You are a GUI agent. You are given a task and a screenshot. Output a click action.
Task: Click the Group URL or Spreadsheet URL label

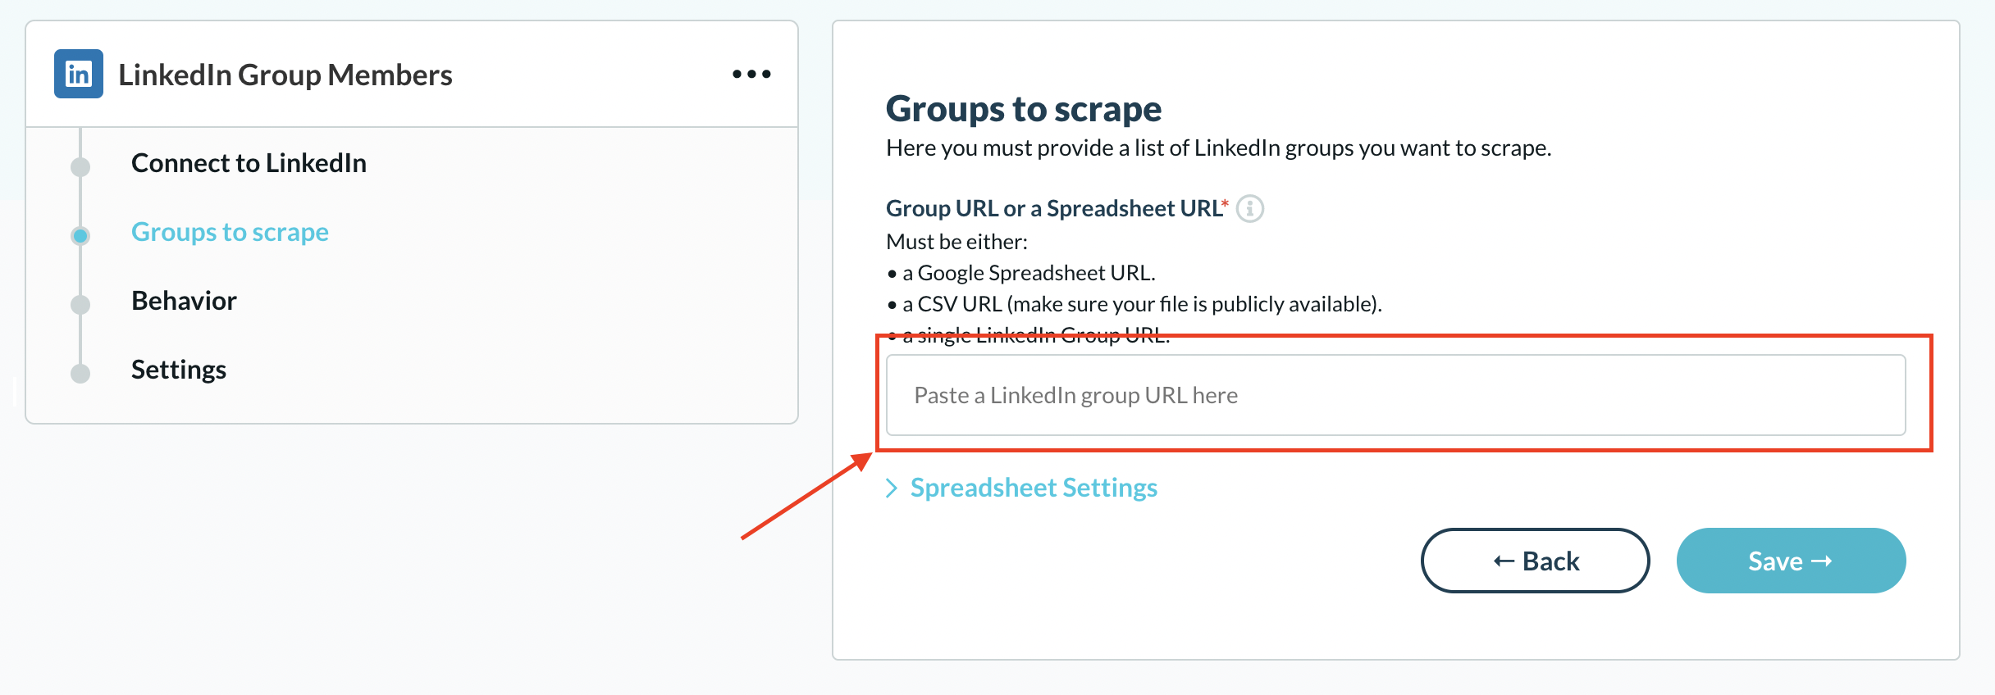click(x=1057, y=208)
